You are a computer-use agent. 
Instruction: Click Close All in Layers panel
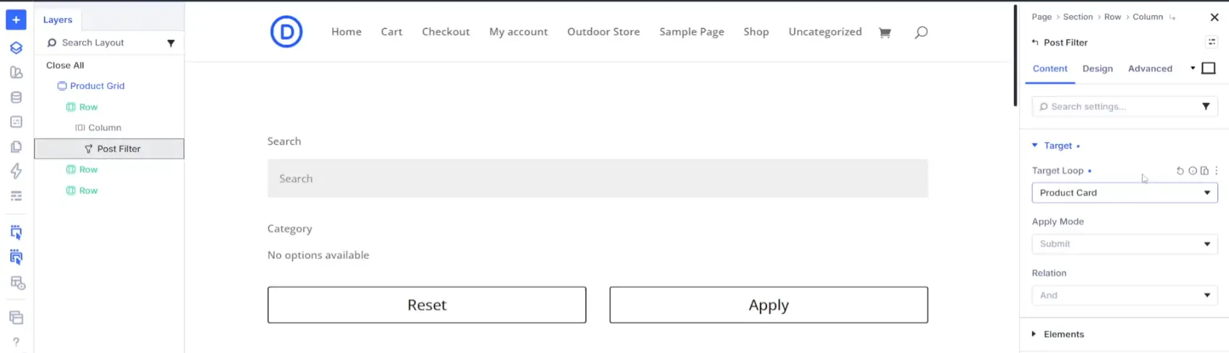[x=65, y=65]
